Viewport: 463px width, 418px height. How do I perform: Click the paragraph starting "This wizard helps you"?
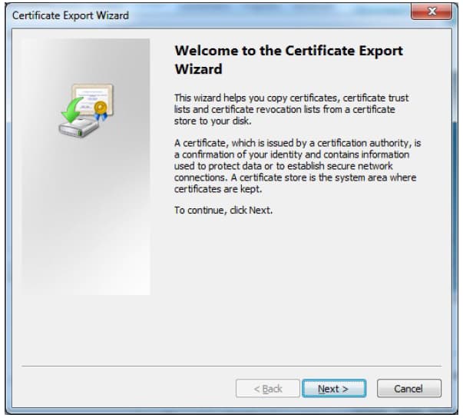tap(291, 108)
